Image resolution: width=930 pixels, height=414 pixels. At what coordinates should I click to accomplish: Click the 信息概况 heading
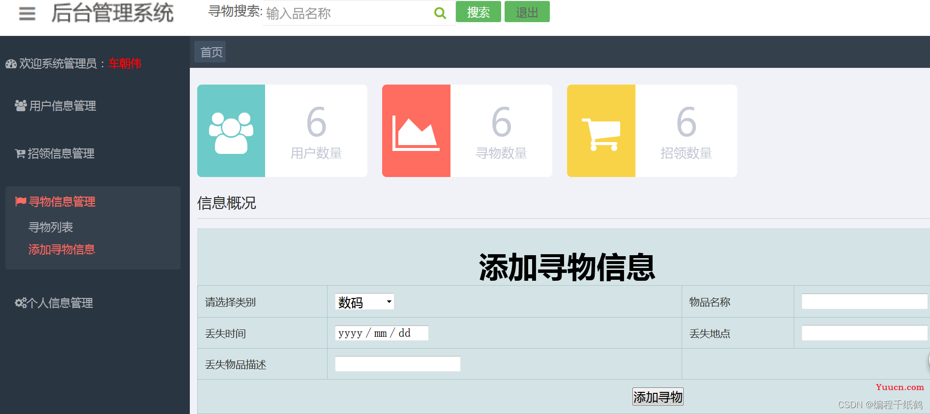pos(227,203)
